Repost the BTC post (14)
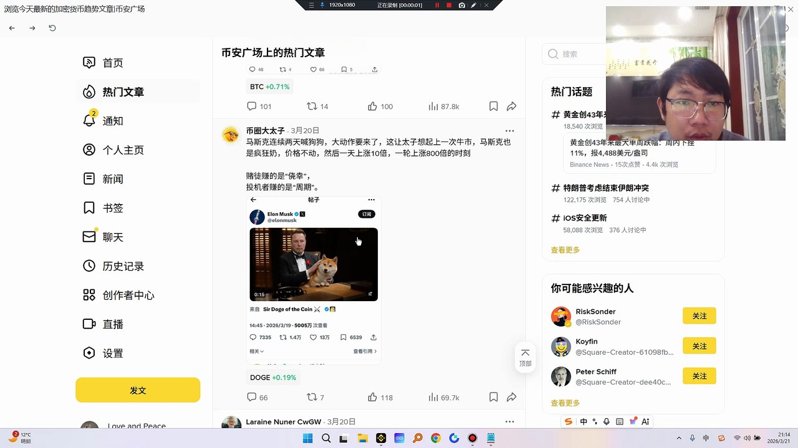This screenshot has height=448, width=798. tap(317, 106)
